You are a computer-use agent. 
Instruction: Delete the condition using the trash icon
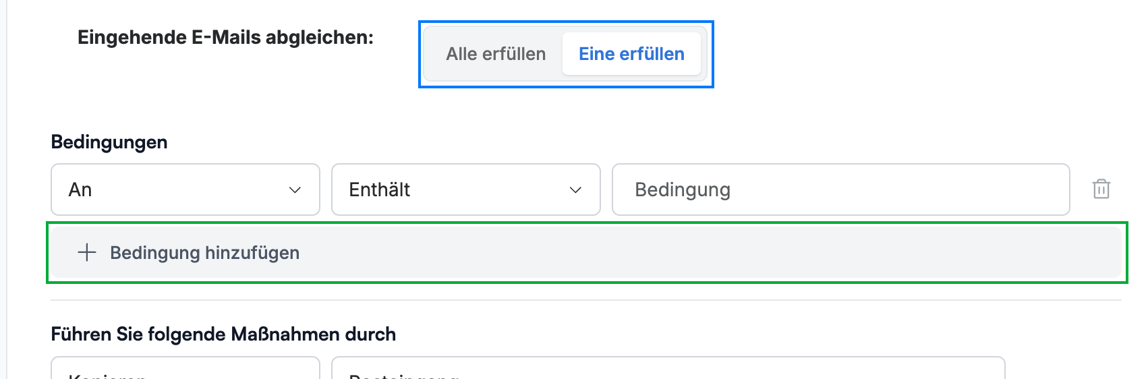pyautogui.click(x=1101, y=189)
